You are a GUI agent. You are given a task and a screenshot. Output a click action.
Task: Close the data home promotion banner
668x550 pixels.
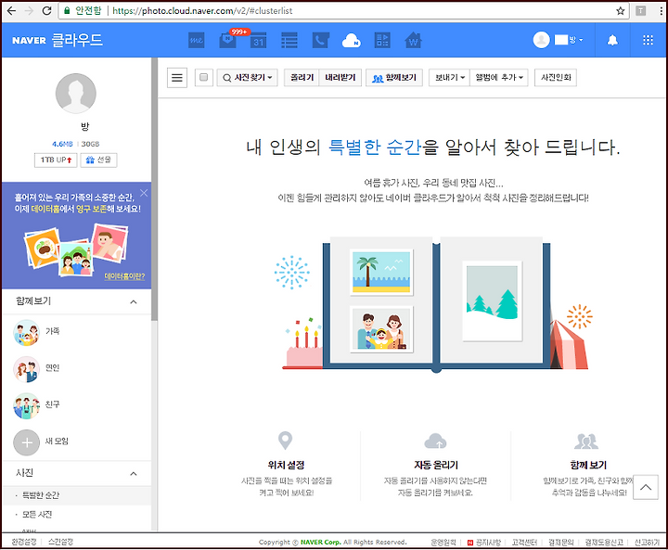click(x=144, y=193)
